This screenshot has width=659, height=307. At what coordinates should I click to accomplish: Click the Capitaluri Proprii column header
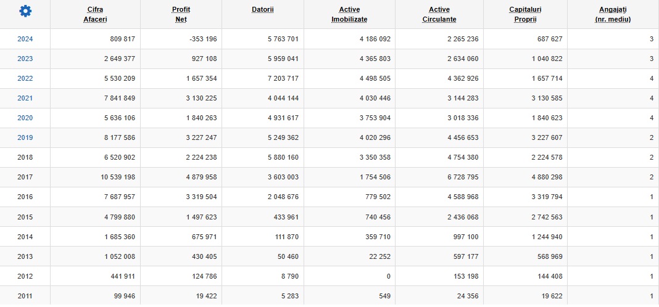[x=525, y=14]
